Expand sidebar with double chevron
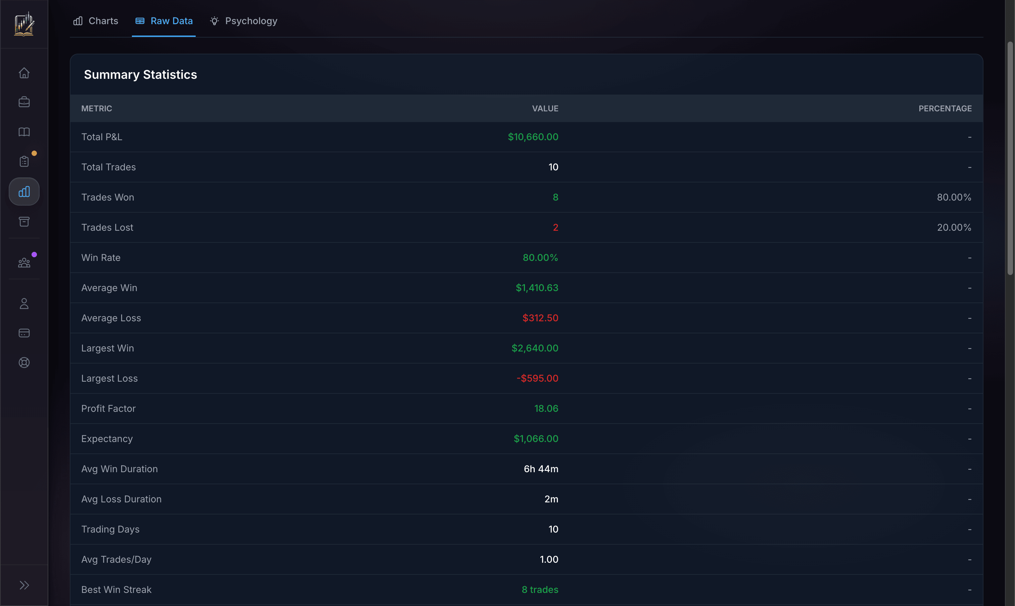This screenshot has height=606, width=1015. click(24, 585)
